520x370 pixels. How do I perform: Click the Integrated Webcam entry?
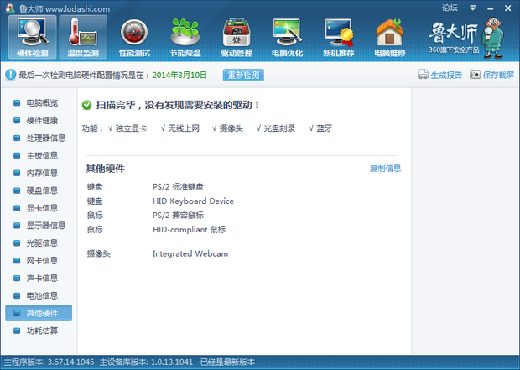(x=190, y=254)
